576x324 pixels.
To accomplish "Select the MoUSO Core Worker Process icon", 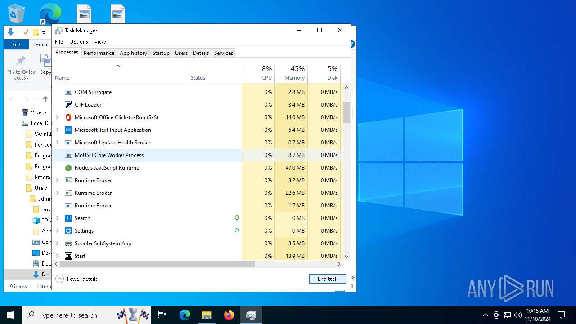I will (68, 155).
